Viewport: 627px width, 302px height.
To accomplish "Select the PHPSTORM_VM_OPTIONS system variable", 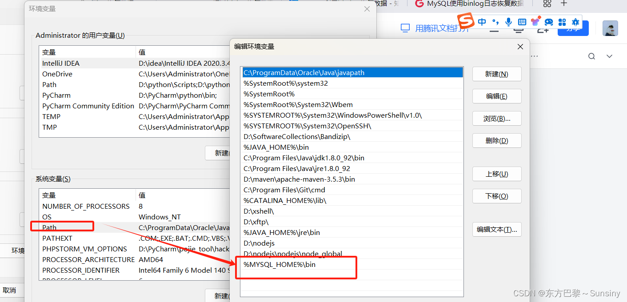I will coord(135,249).
